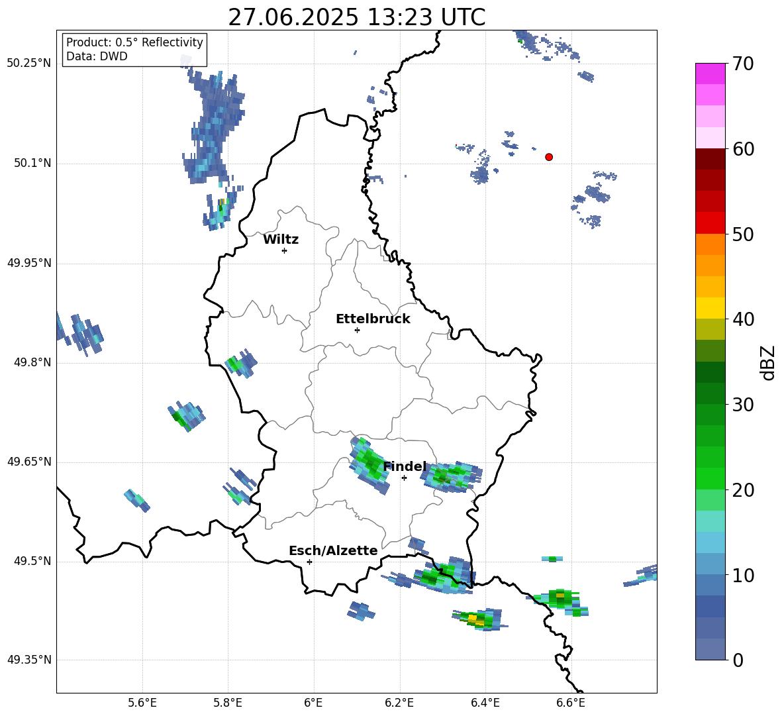Click the 49.65°N latitude label
Screen dimensions: 784x716
click(29, 461)
